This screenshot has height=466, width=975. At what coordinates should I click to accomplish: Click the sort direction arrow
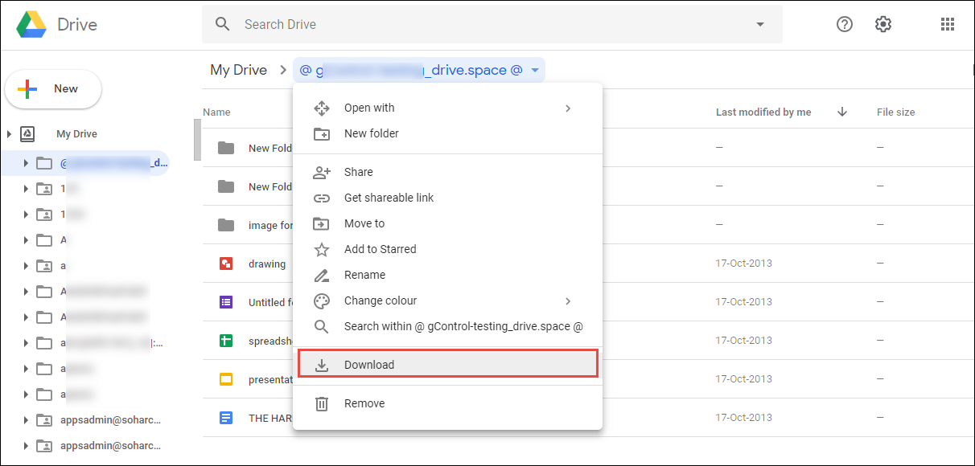tap(842, 112)
